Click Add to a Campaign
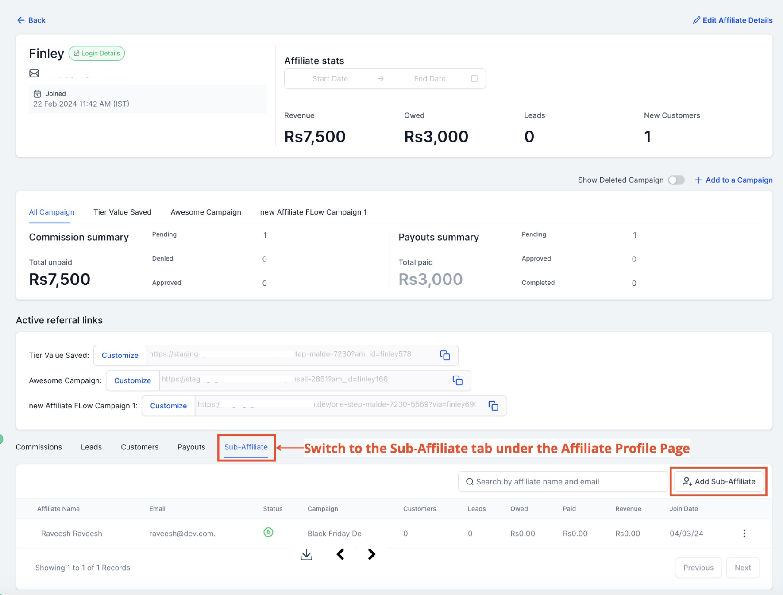The image size is (783, 595). pos(733,180)
